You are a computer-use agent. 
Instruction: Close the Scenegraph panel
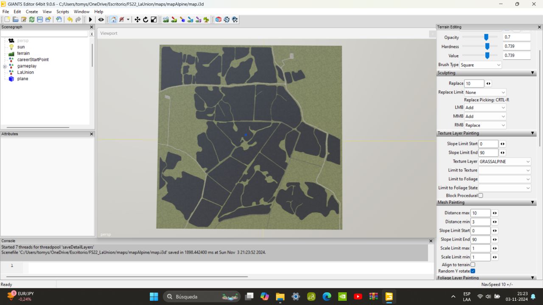pyautogui.click(x=92, y=27)
